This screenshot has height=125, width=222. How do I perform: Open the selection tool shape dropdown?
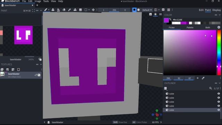[x=89, y=10]
